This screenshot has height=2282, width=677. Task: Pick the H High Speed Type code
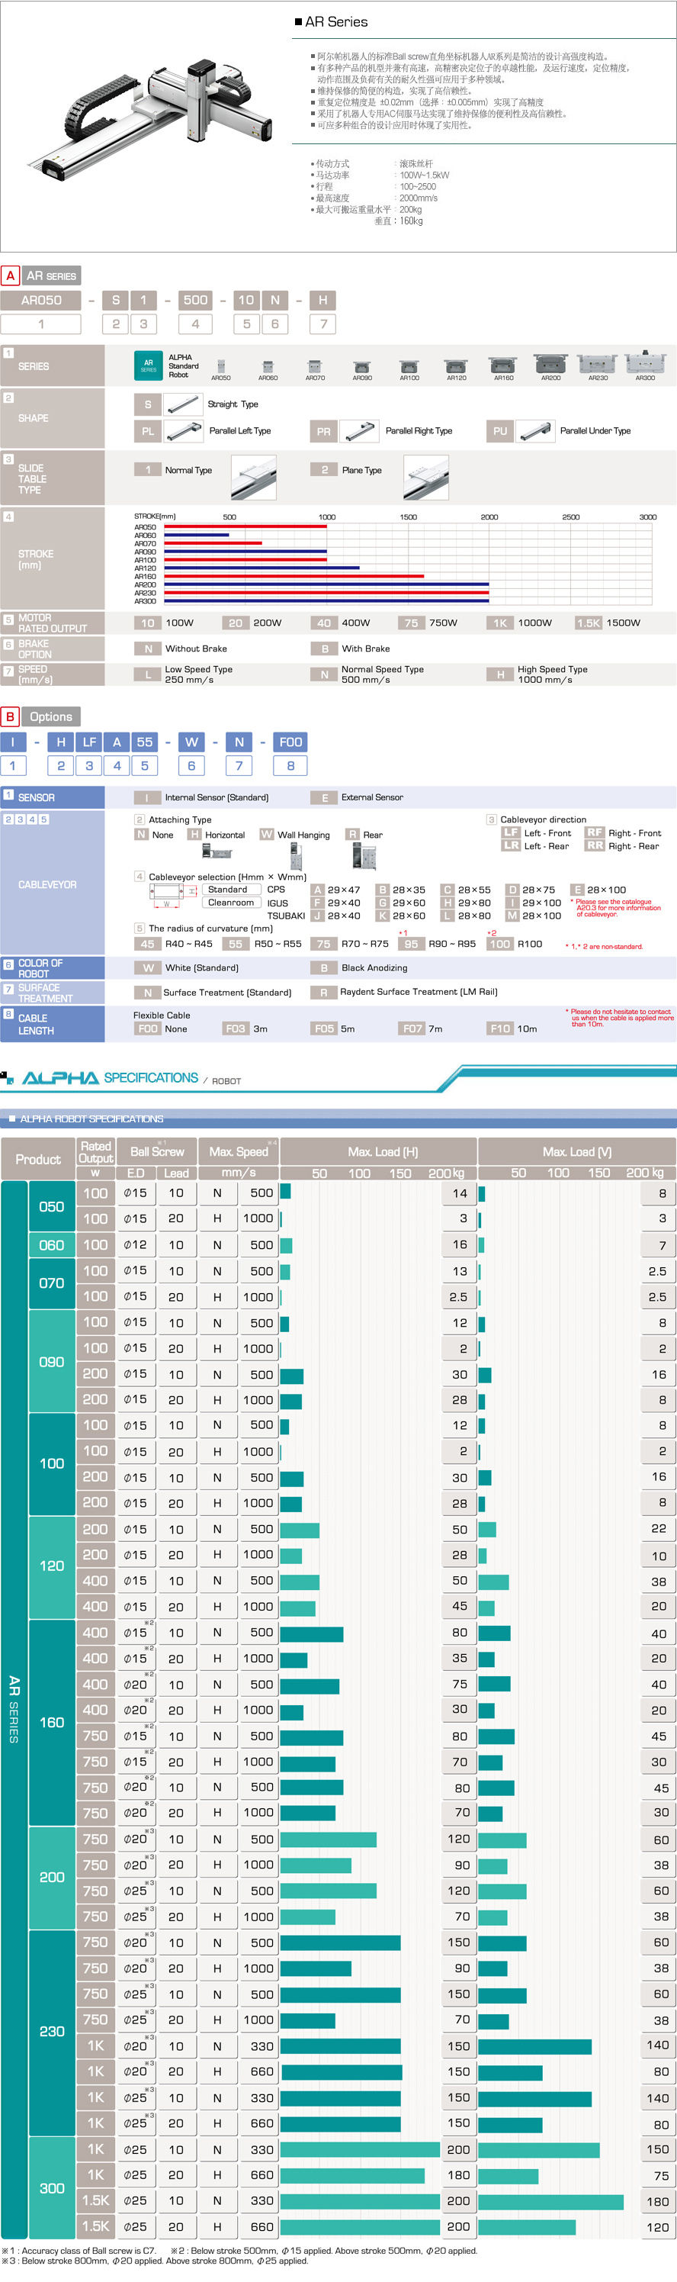pyautogui.click(x=500, y=674)
